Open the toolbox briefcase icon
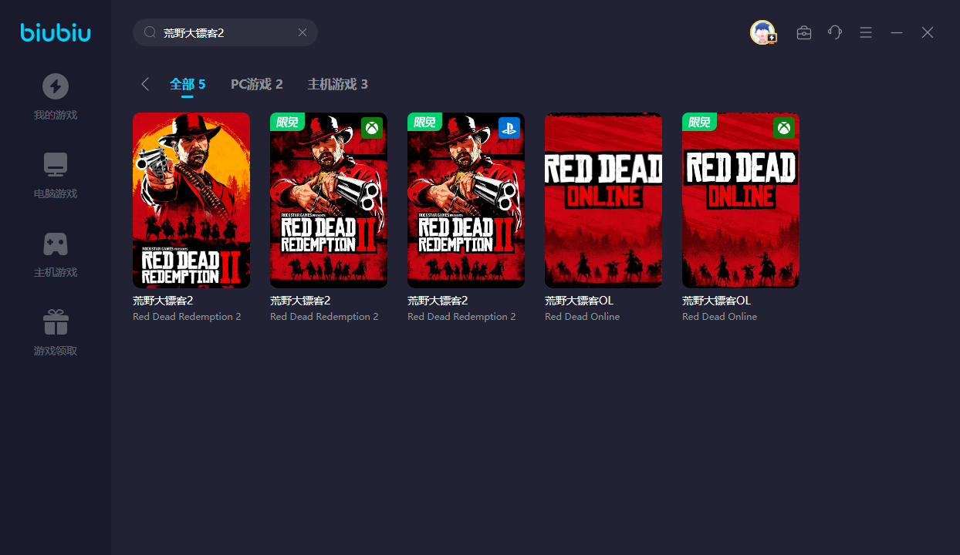 pos(804,32)
